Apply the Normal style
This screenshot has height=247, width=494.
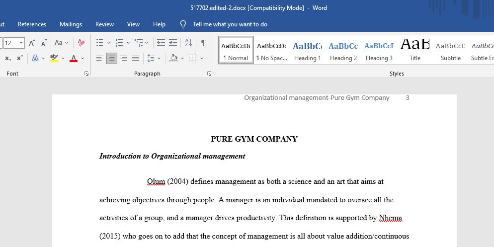pos(236,50)
